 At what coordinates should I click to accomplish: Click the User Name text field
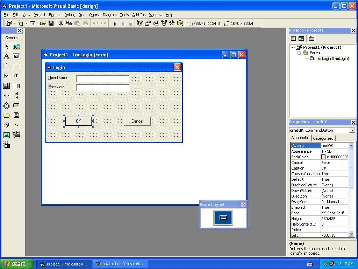(x=103, y=79)
